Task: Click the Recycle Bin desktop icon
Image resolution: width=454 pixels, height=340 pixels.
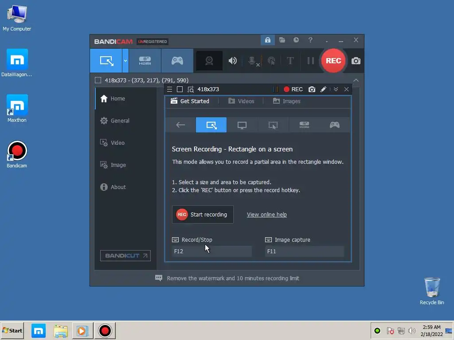Action: 432,291
